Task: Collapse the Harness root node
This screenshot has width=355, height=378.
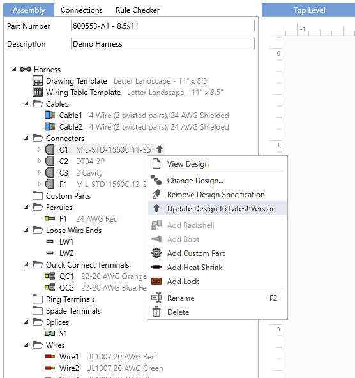Action: tap(14, 70)
